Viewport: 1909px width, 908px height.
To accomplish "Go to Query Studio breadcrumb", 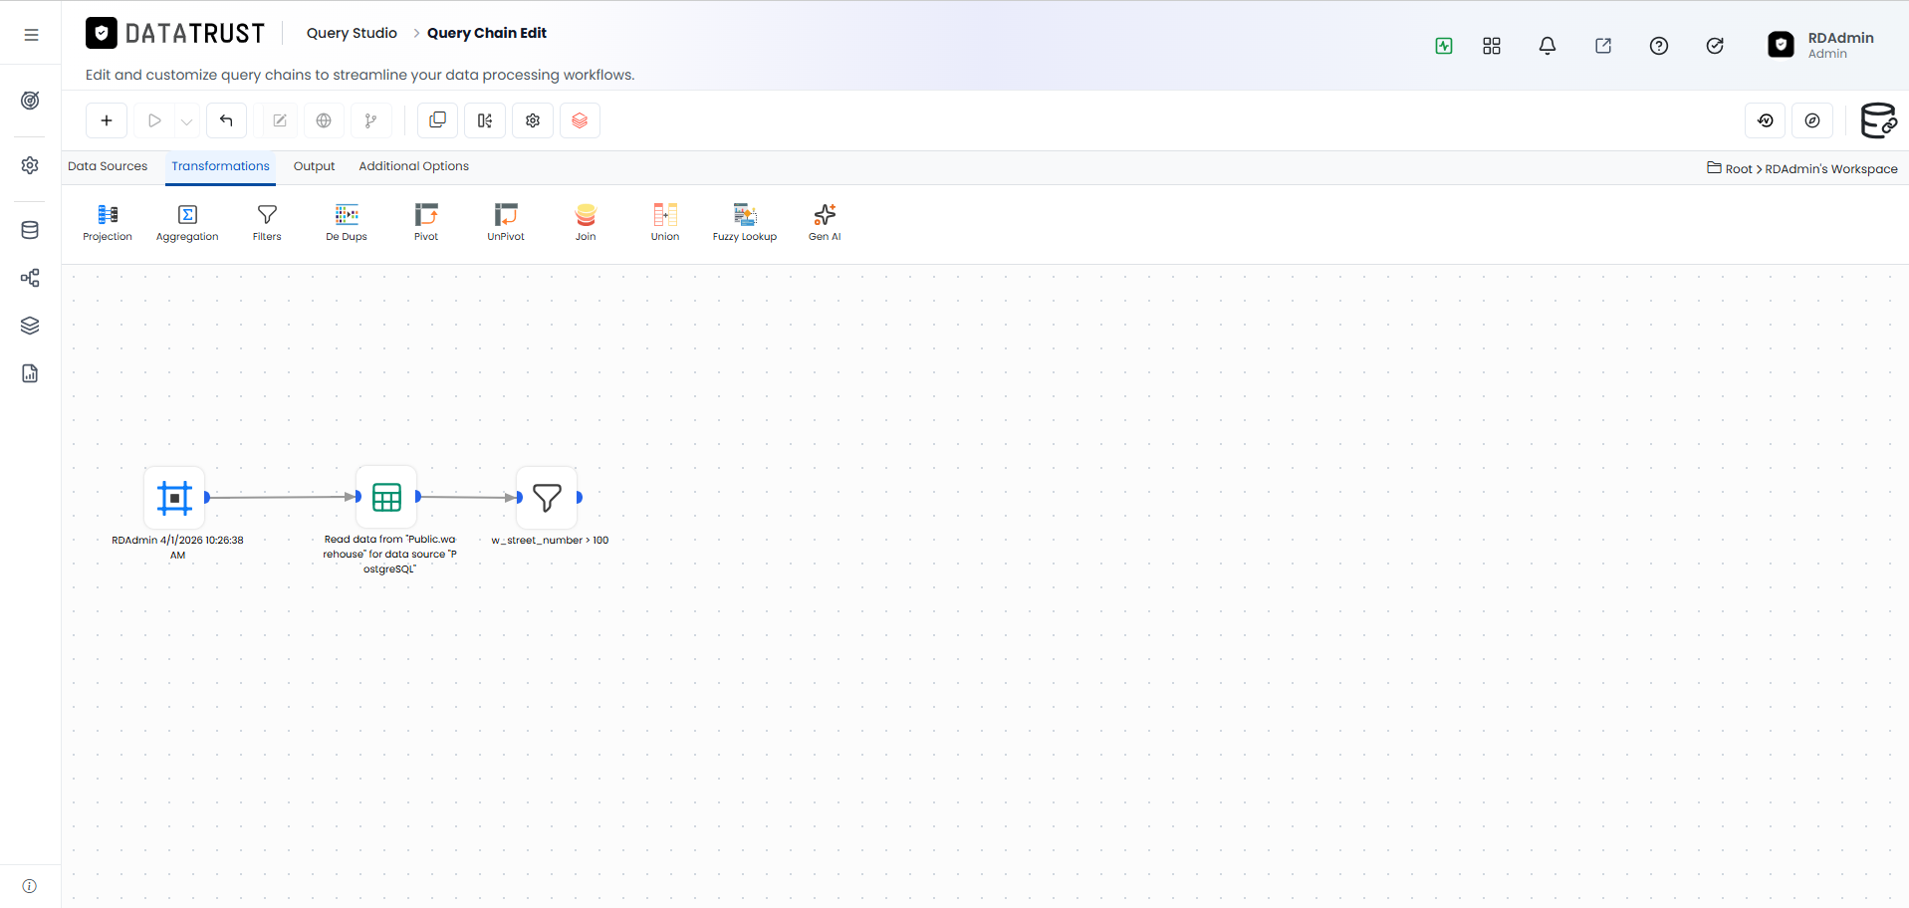I will coord(352,33).
